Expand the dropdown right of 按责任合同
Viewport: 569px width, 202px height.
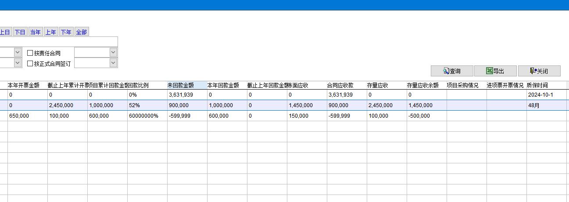coord(113,52)
